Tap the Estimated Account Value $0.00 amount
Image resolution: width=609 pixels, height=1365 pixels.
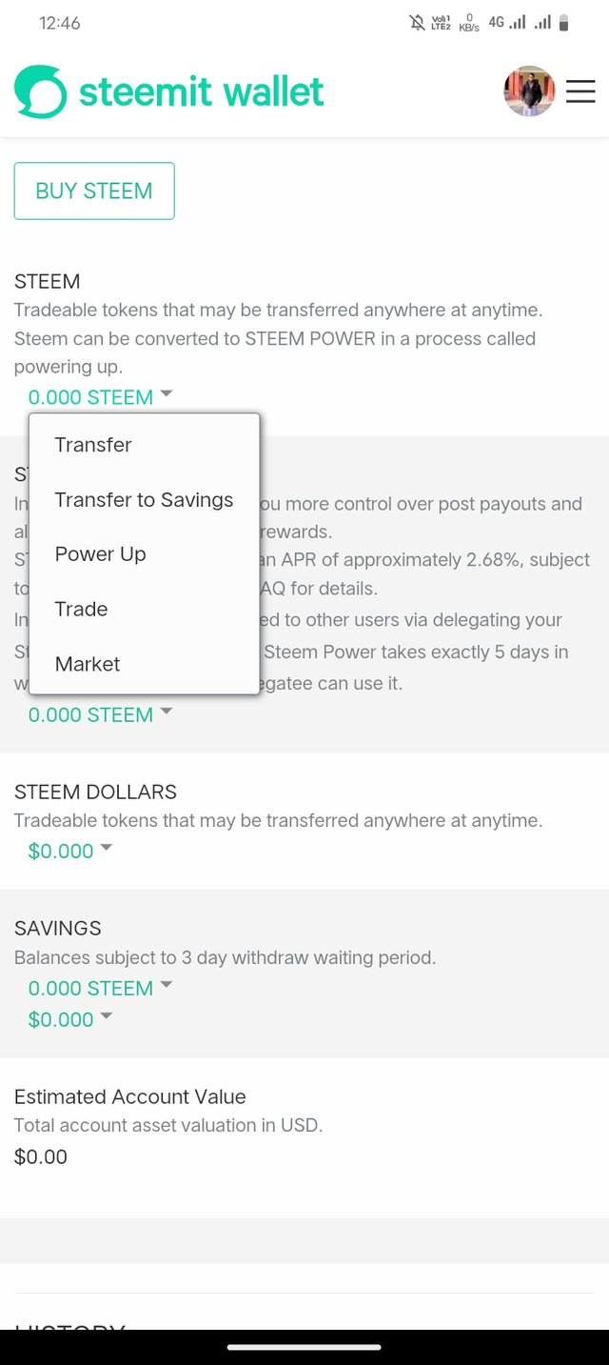click(x=41, y=1157)
